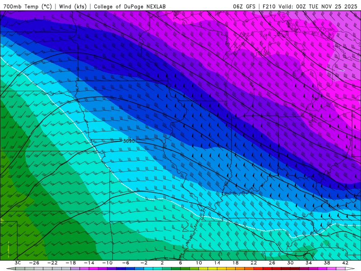Click the 'Wind (kts)' header label
The width and height of the screenshot is (361, 271).
coord(73,6)
